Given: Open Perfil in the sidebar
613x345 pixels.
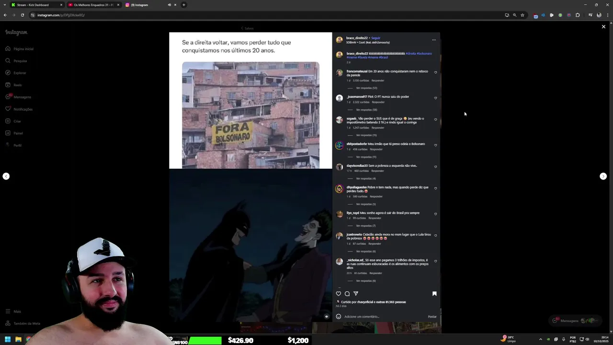Looking at the screenshot, I should click(13, 145).
